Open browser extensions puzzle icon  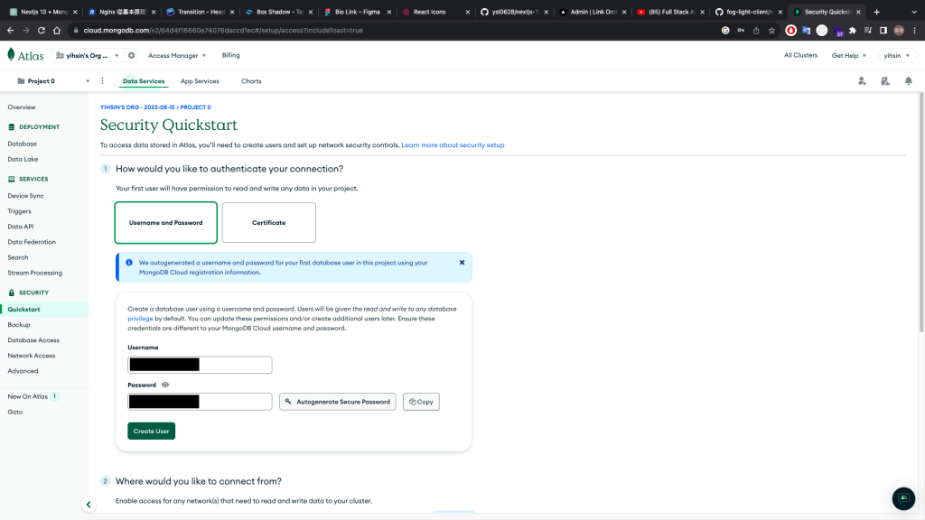click(x=853, y=31)
